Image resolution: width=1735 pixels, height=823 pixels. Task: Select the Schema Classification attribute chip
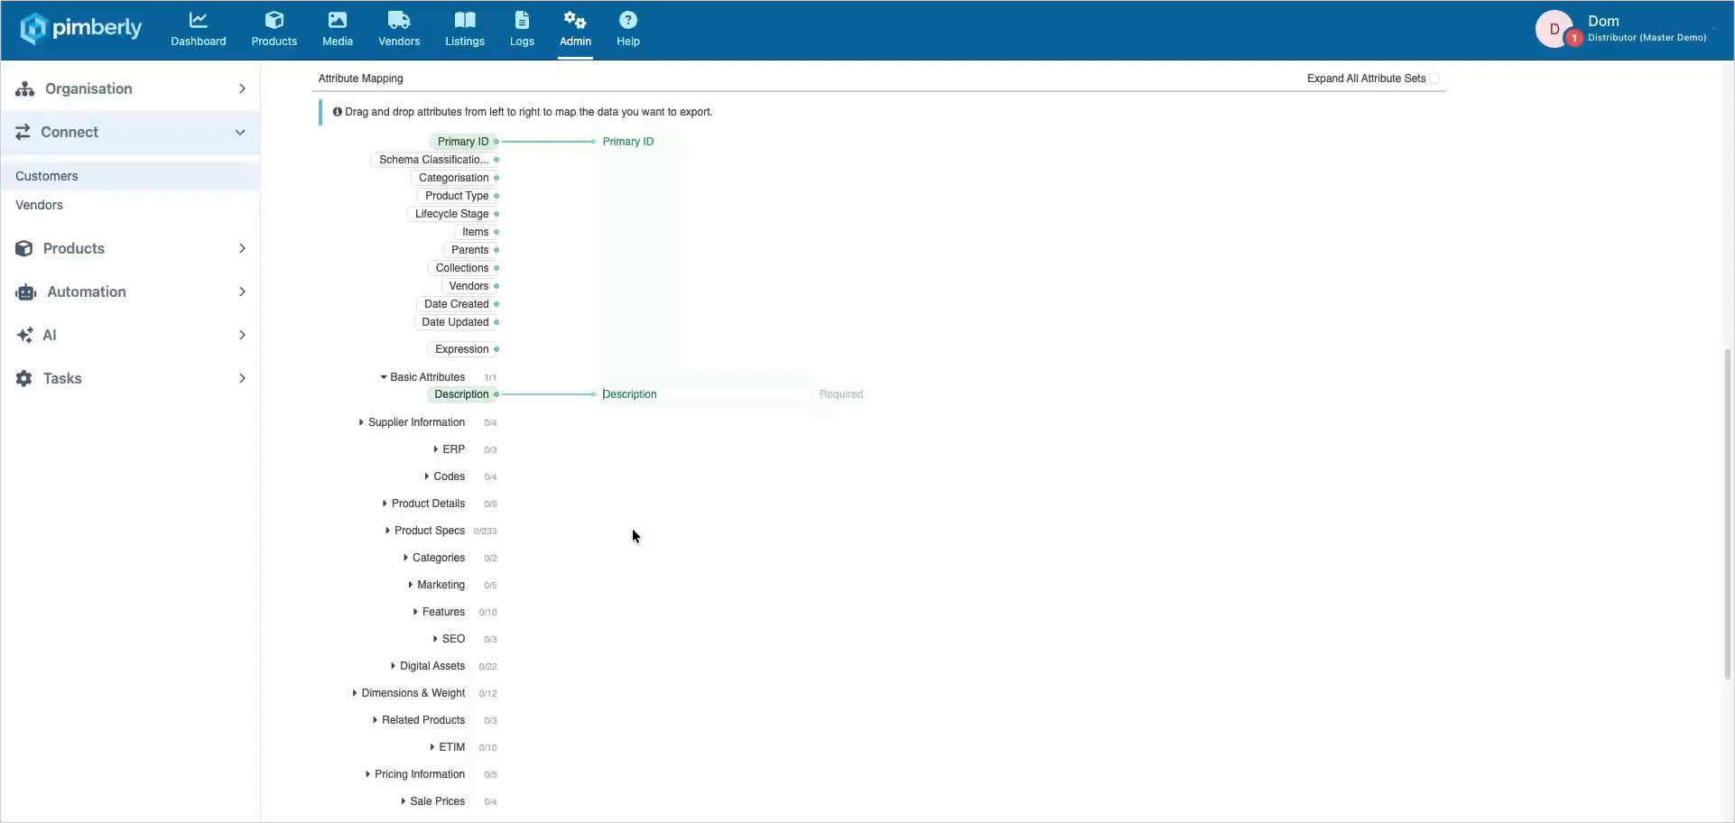click(x=433, y=160)
